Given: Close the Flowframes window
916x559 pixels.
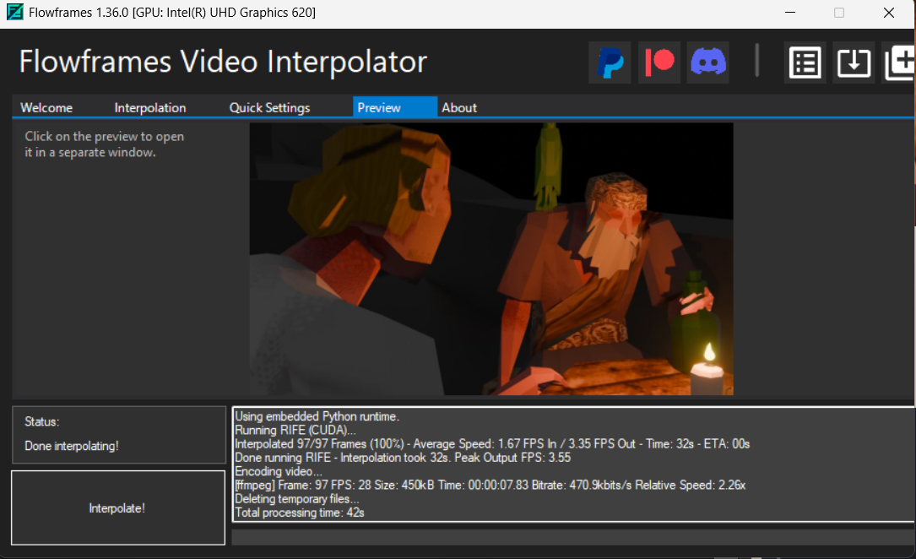Looking at the screenshot, I should [x=888, y=13].
